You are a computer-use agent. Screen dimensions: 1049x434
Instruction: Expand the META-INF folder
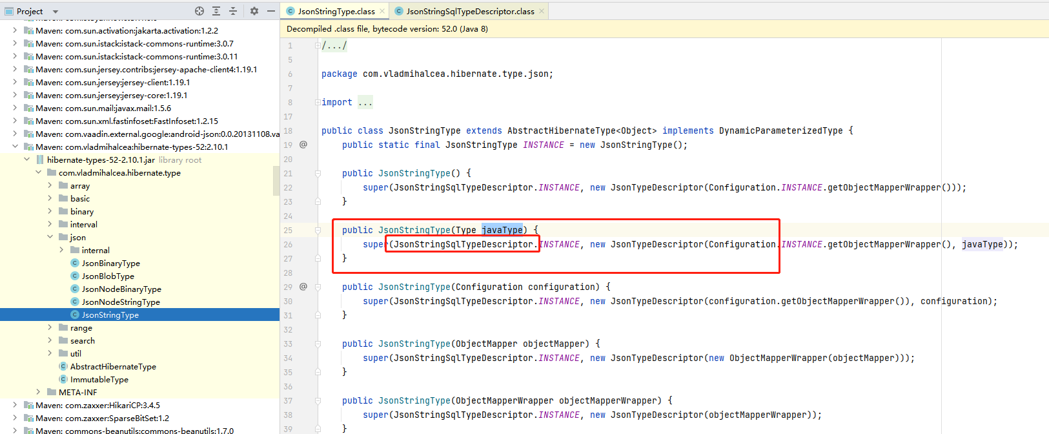click(38, 392)
